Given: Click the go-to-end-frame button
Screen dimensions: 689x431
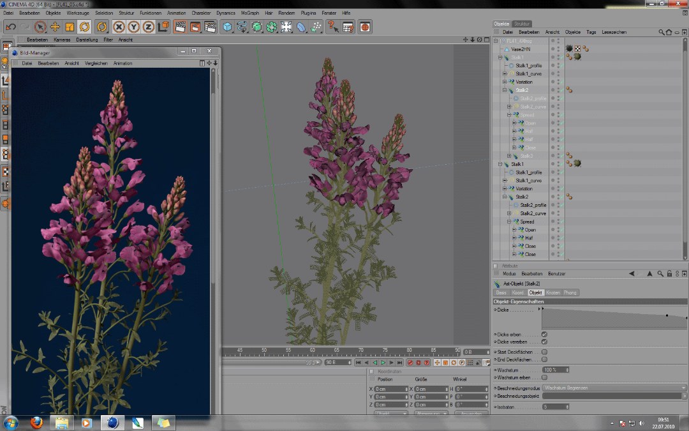Looking at the screenshot, I should coord(401,363).
